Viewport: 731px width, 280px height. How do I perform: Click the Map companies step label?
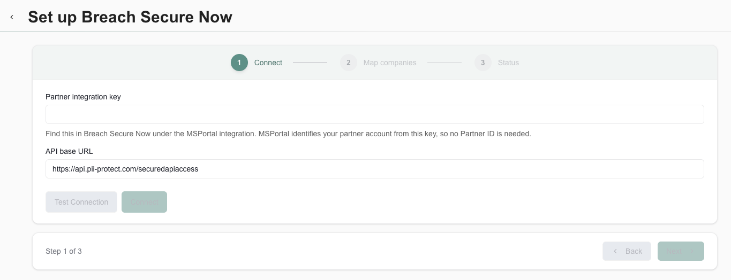(390, 63)
